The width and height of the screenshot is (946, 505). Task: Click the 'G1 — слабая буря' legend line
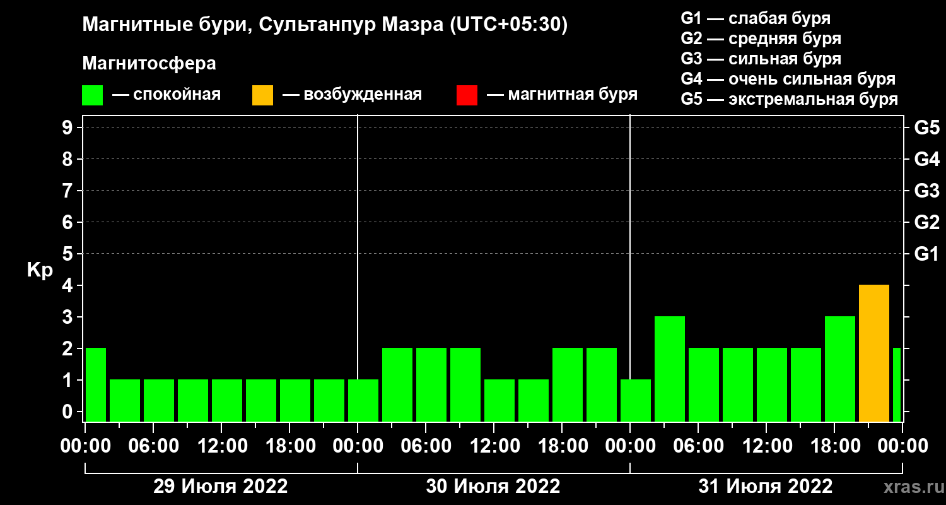756,18
